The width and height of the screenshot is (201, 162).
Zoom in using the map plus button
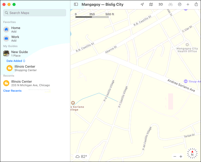(181, 157)
